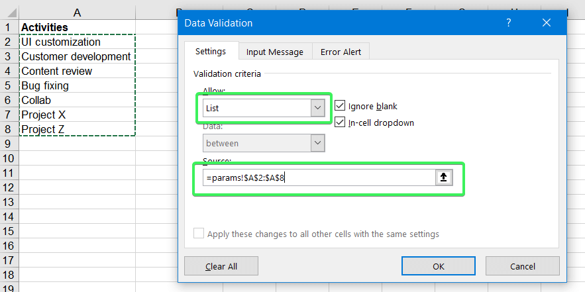
Task: Select row 10 header
Action: tap(9, 158)
